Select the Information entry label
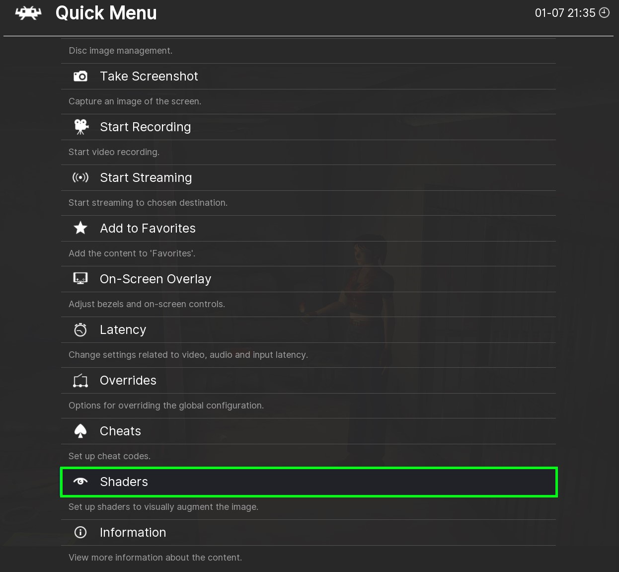The image size is (619, 572). (x=133, y=532)
